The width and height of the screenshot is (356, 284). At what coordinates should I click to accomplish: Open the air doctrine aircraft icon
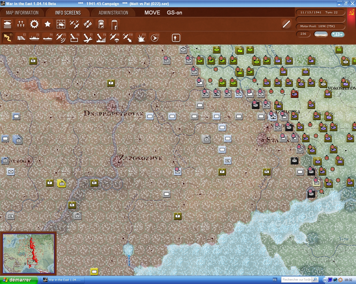(74, 24)
